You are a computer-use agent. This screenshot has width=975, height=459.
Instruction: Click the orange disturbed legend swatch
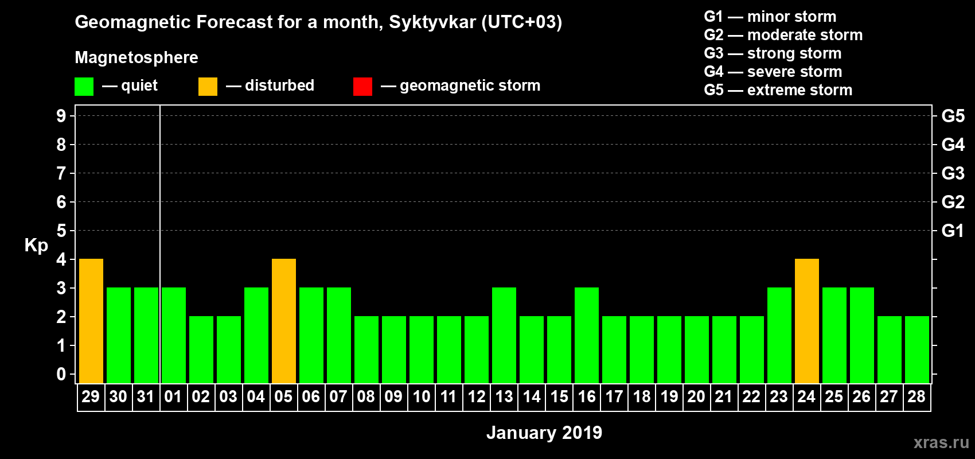point(208,87)
